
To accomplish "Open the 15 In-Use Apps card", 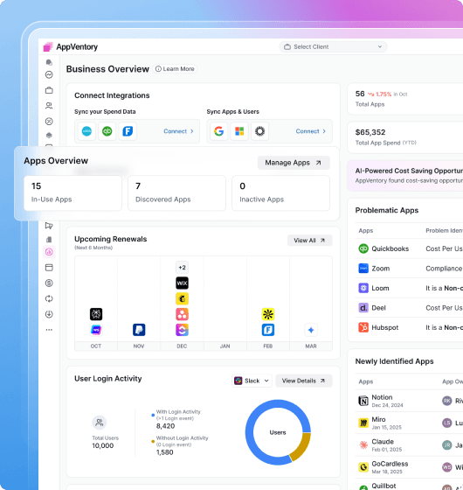I will 73,192.
